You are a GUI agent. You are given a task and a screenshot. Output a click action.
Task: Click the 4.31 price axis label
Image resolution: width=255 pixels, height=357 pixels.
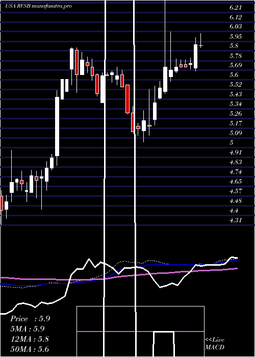point(236,220)
